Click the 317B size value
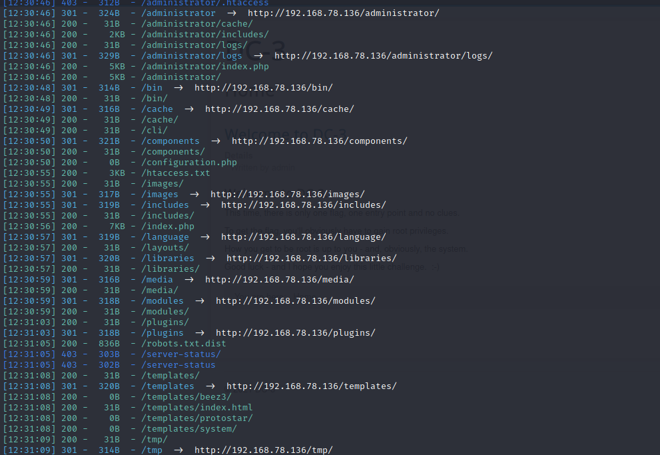This screenshot has height=455, width=660. pos(109,195)
